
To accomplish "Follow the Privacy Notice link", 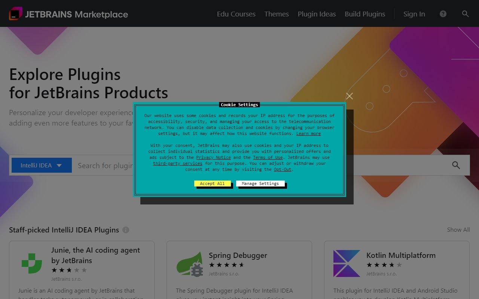I will coord(213,157).
